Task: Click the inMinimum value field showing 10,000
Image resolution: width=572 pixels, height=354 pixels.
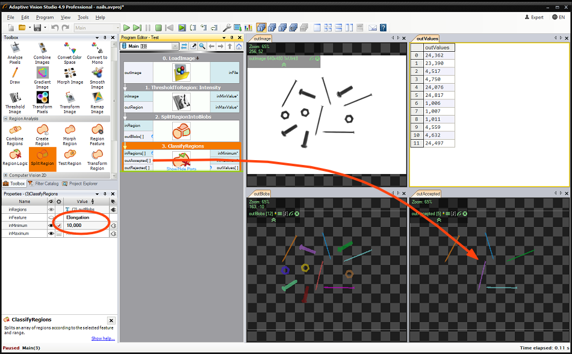Action: tap(84, 225)
